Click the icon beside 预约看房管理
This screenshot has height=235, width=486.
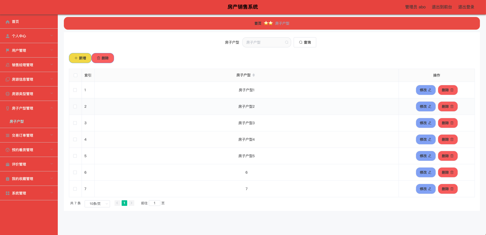click(x=8, y=150)
